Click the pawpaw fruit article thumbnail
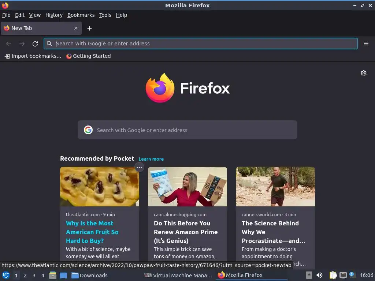 (x=100, y=187)
